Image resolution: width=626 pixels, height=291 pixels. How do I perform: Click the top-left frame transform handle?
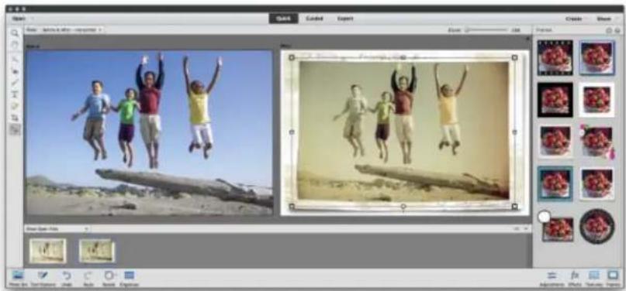tap(292, 58)
